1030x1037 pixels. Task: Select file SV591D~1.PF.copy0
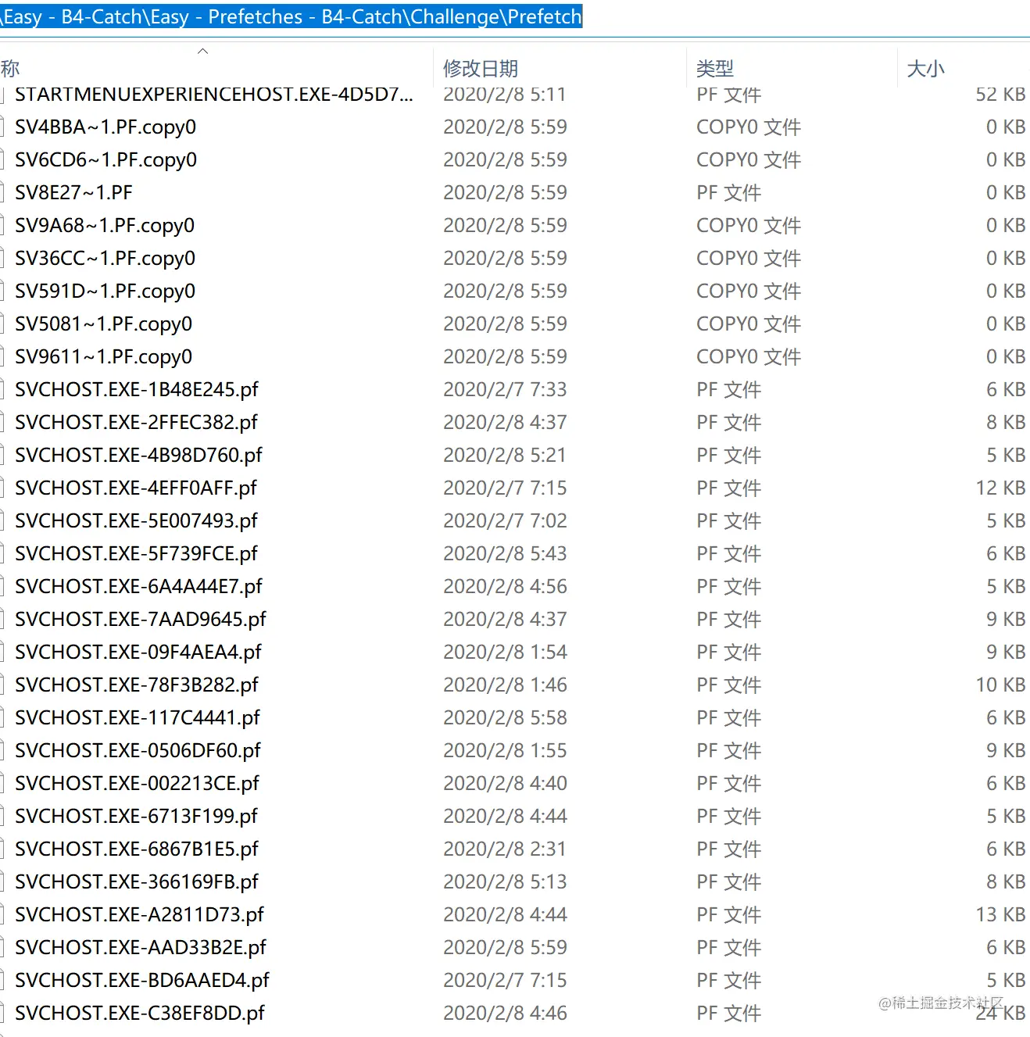point(105,291)
